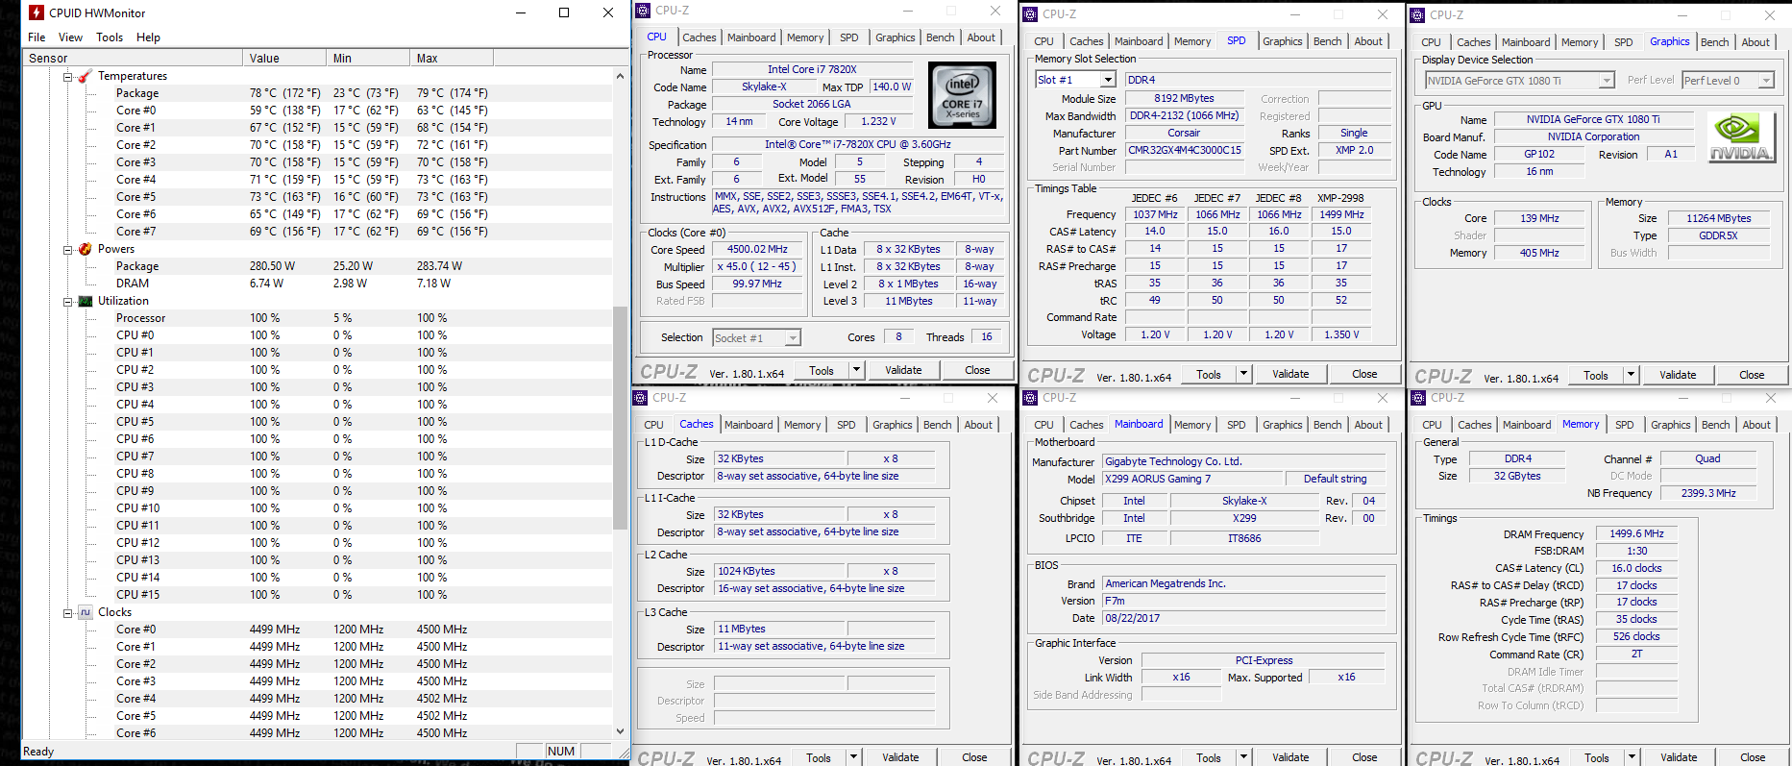
Task: Open the Perf Level 0 dropdown
Action: pos(1766,81)
